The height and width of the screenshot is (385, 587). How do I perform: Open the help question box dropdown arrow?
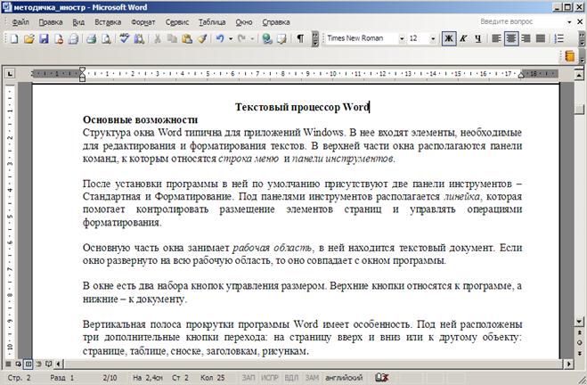pos(569,22)
